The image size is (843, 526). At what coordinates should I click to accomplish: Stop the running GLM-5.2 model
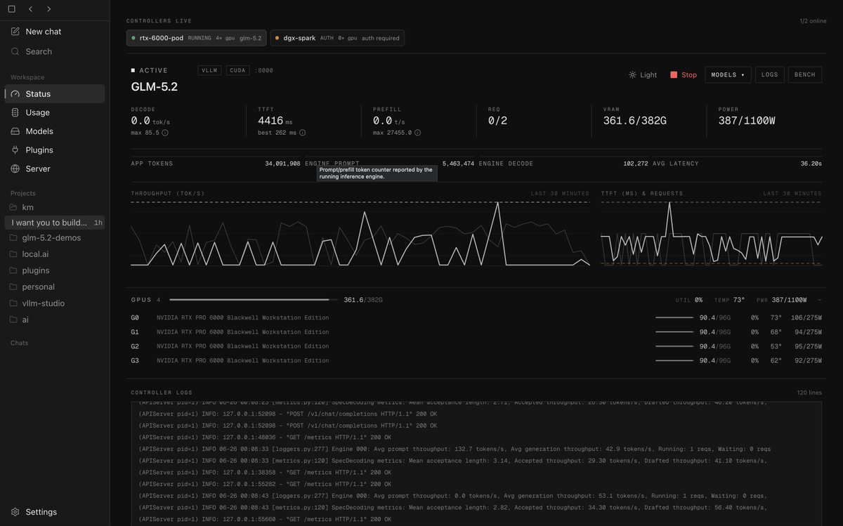point(684,74)
